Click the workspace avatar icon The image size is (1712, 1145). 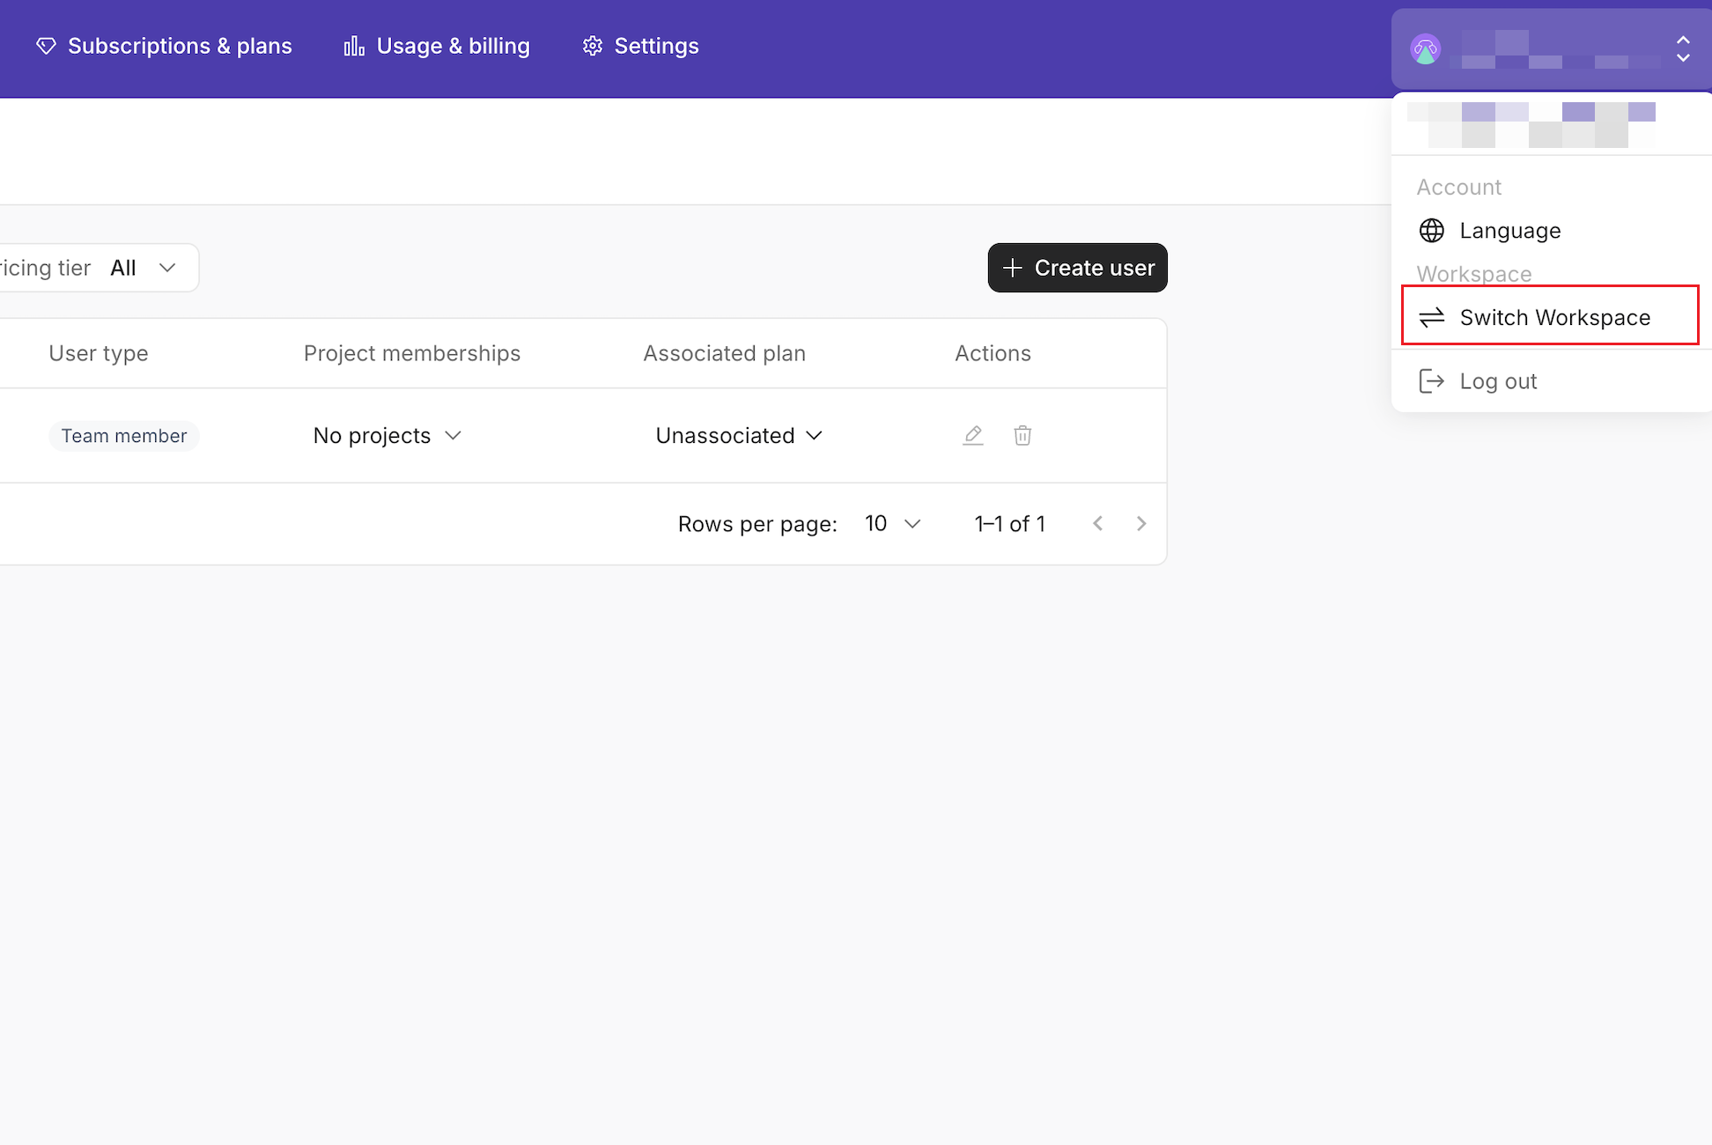1425,48
